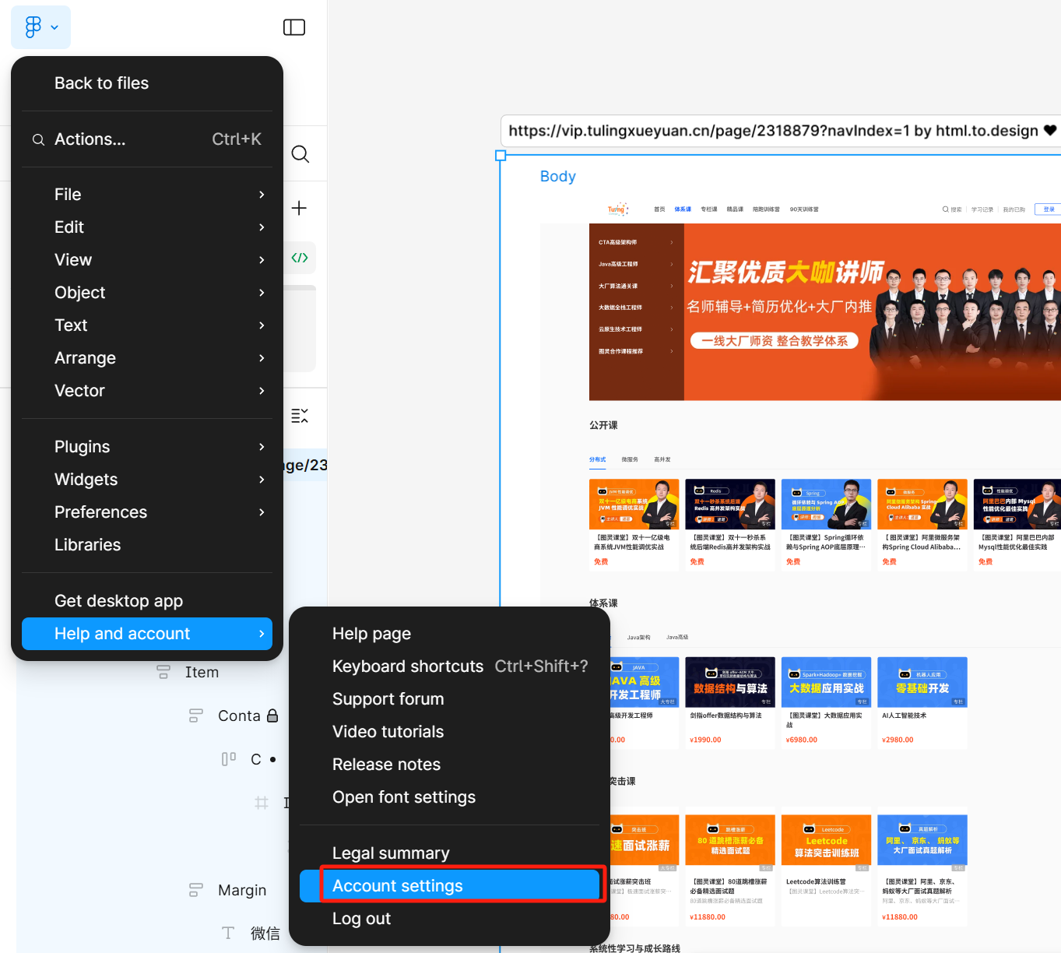The image size is (1061, 953).
Task: Click the collapse layers list icon
Action: [x=300, y=417]
